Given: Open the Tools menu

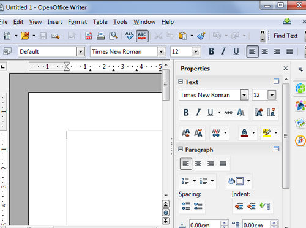Looking at the screenshot, I should [x=121, y=22].
